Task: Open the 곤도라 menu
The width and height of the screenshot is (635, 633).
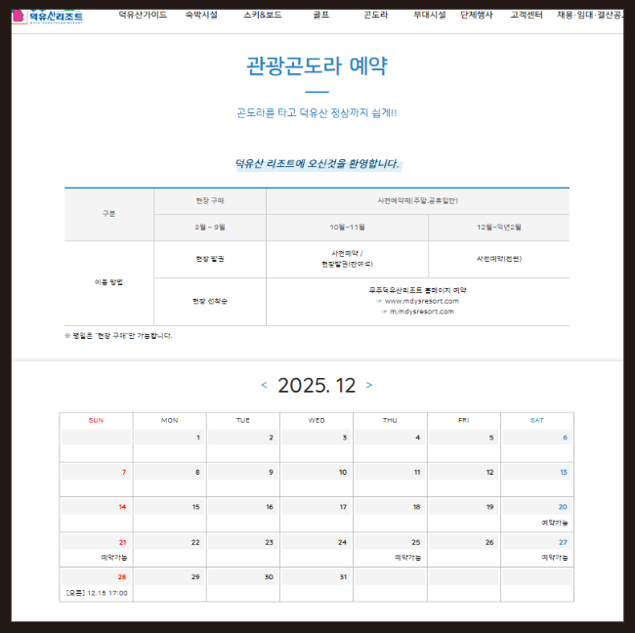Action: pos(375,15)
